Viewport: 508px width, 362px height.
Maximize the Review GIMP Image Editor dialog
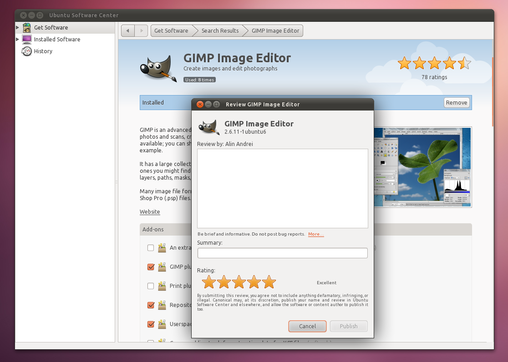point(216,104)
